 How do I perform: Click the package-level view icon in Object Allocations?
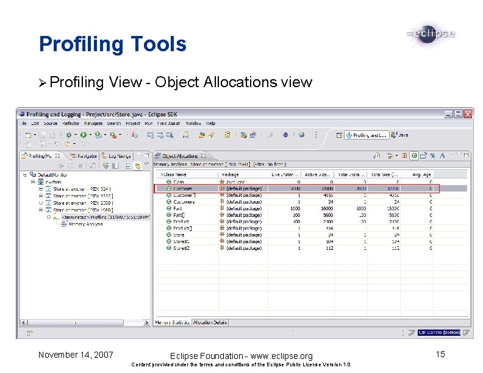[x=405, y=156]
